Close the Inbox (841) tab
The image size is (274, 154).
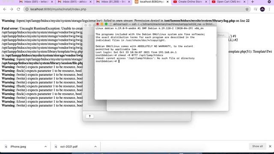90,2
